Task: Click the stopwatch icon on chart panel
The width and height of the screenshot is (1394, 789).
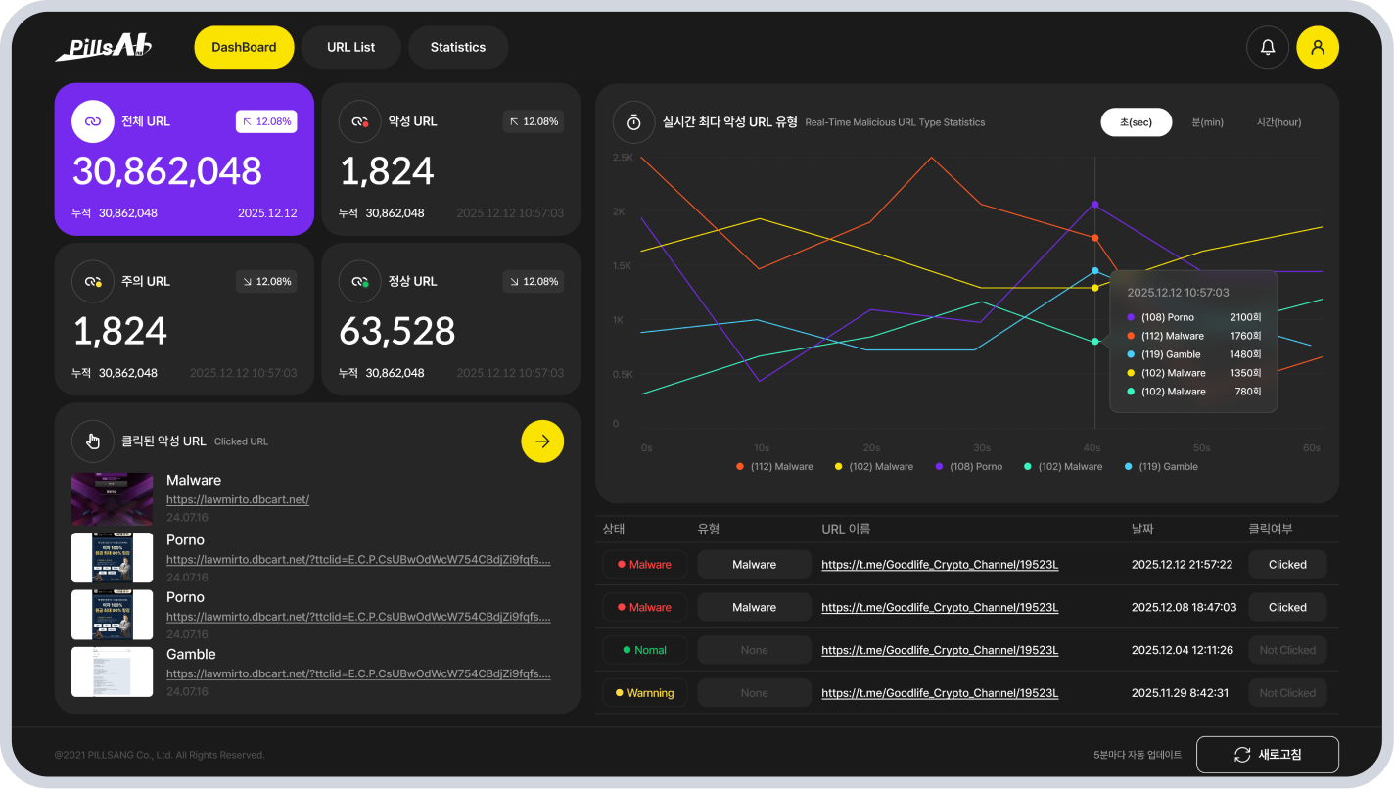Action: (633, 122)
